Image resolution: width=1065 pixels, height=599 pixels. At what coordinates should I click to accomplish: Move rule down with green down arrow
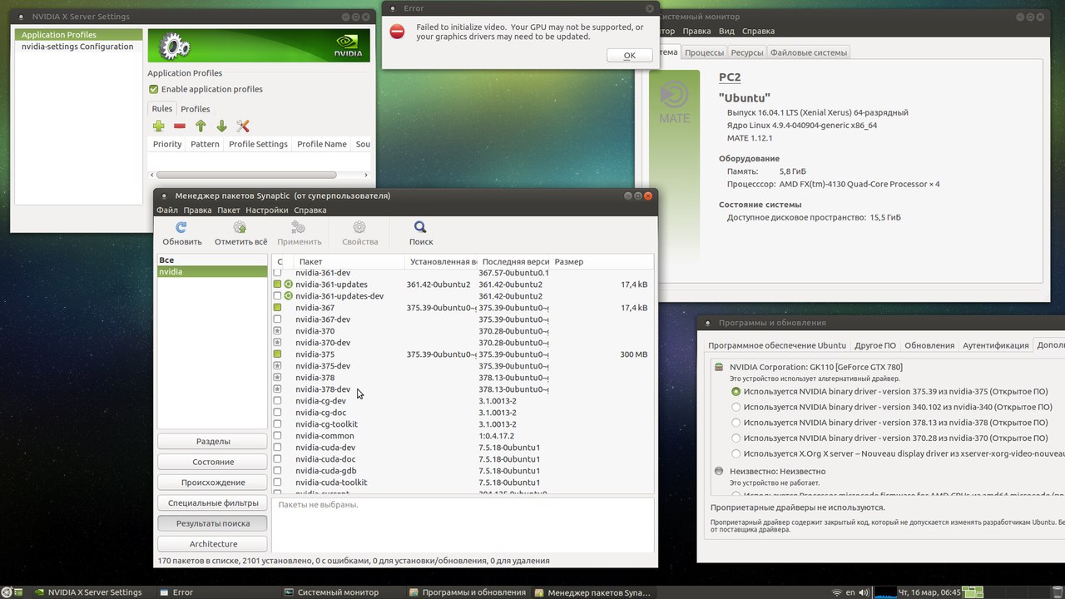(x=221, y=126)
